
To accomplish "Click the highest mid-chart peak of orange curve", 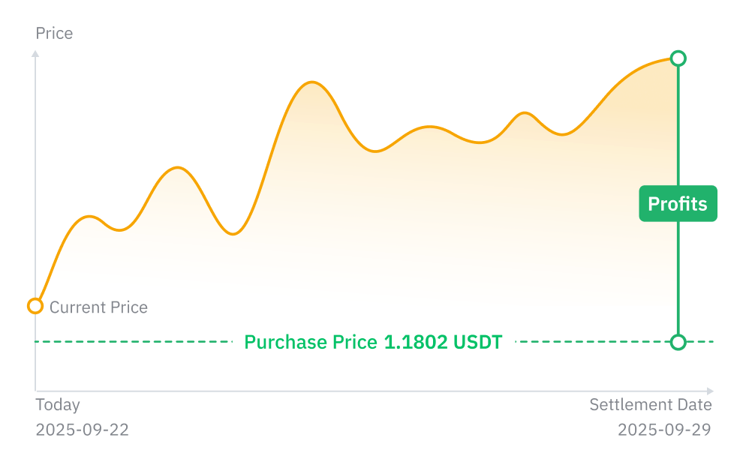I will 311,82.
